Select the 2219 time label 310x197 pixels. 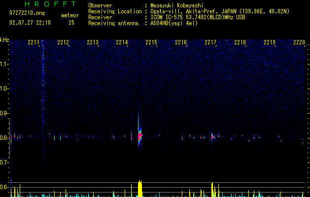click(270, 42)
